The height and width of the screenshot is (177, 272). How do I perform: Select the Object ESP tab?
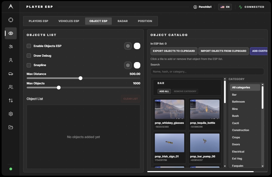coord(98,21)
